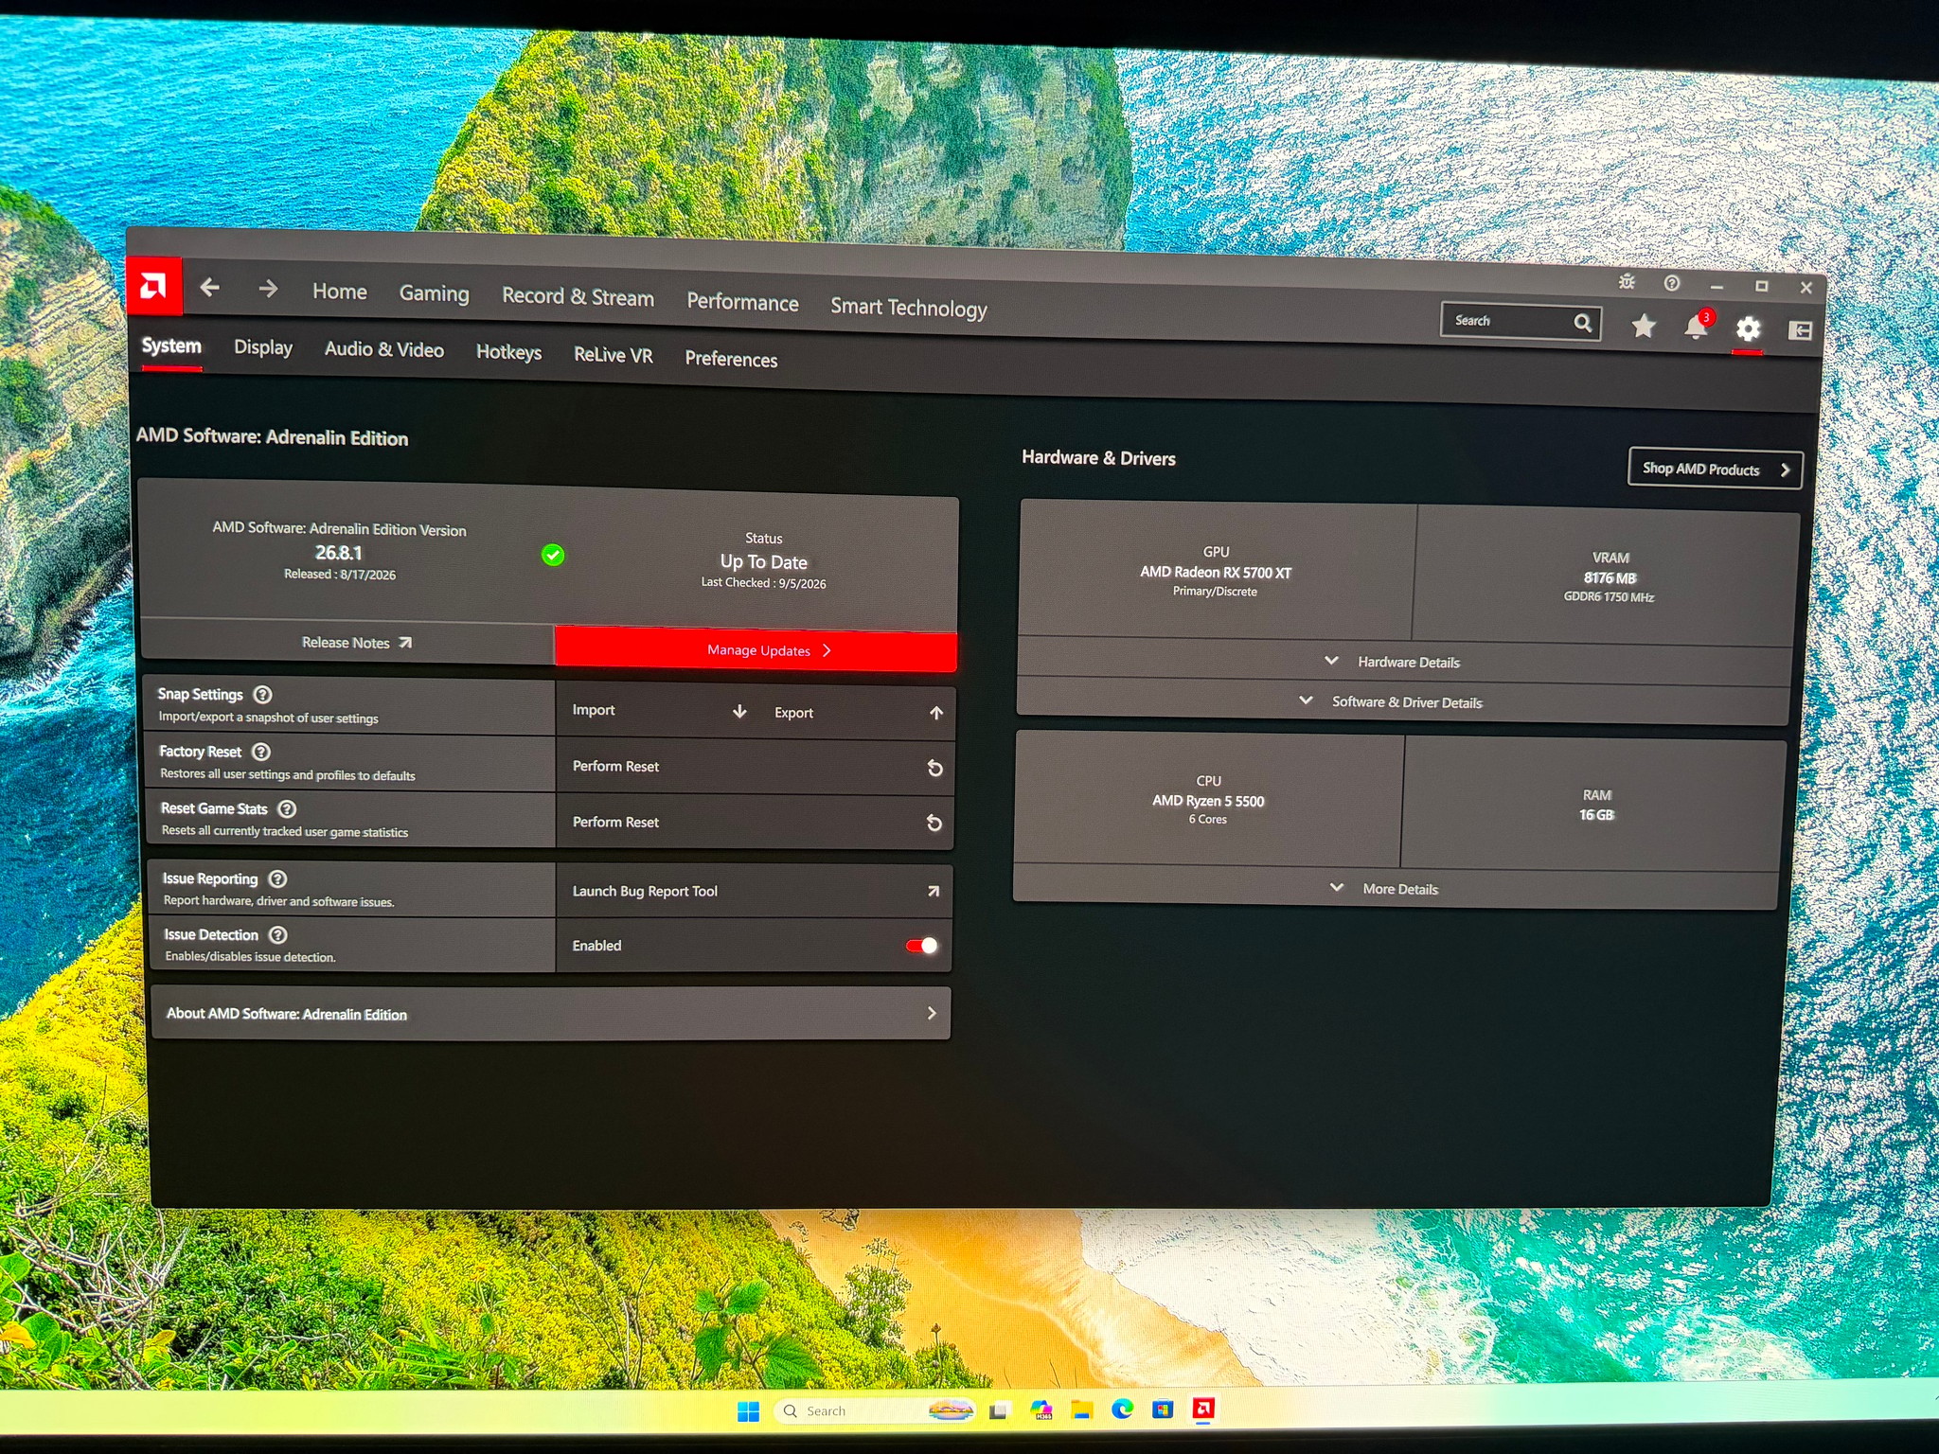Open help for Issue Reporting

(x=277, y=878)
